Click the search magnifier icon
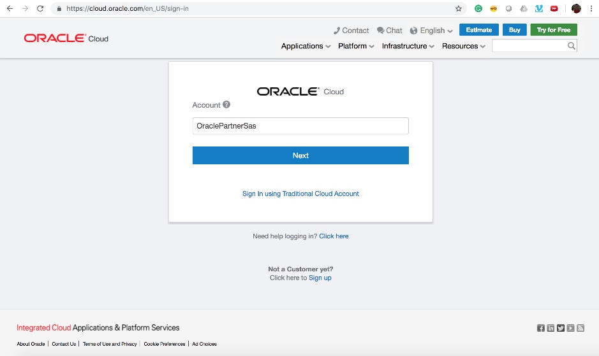 pos(571,46)
